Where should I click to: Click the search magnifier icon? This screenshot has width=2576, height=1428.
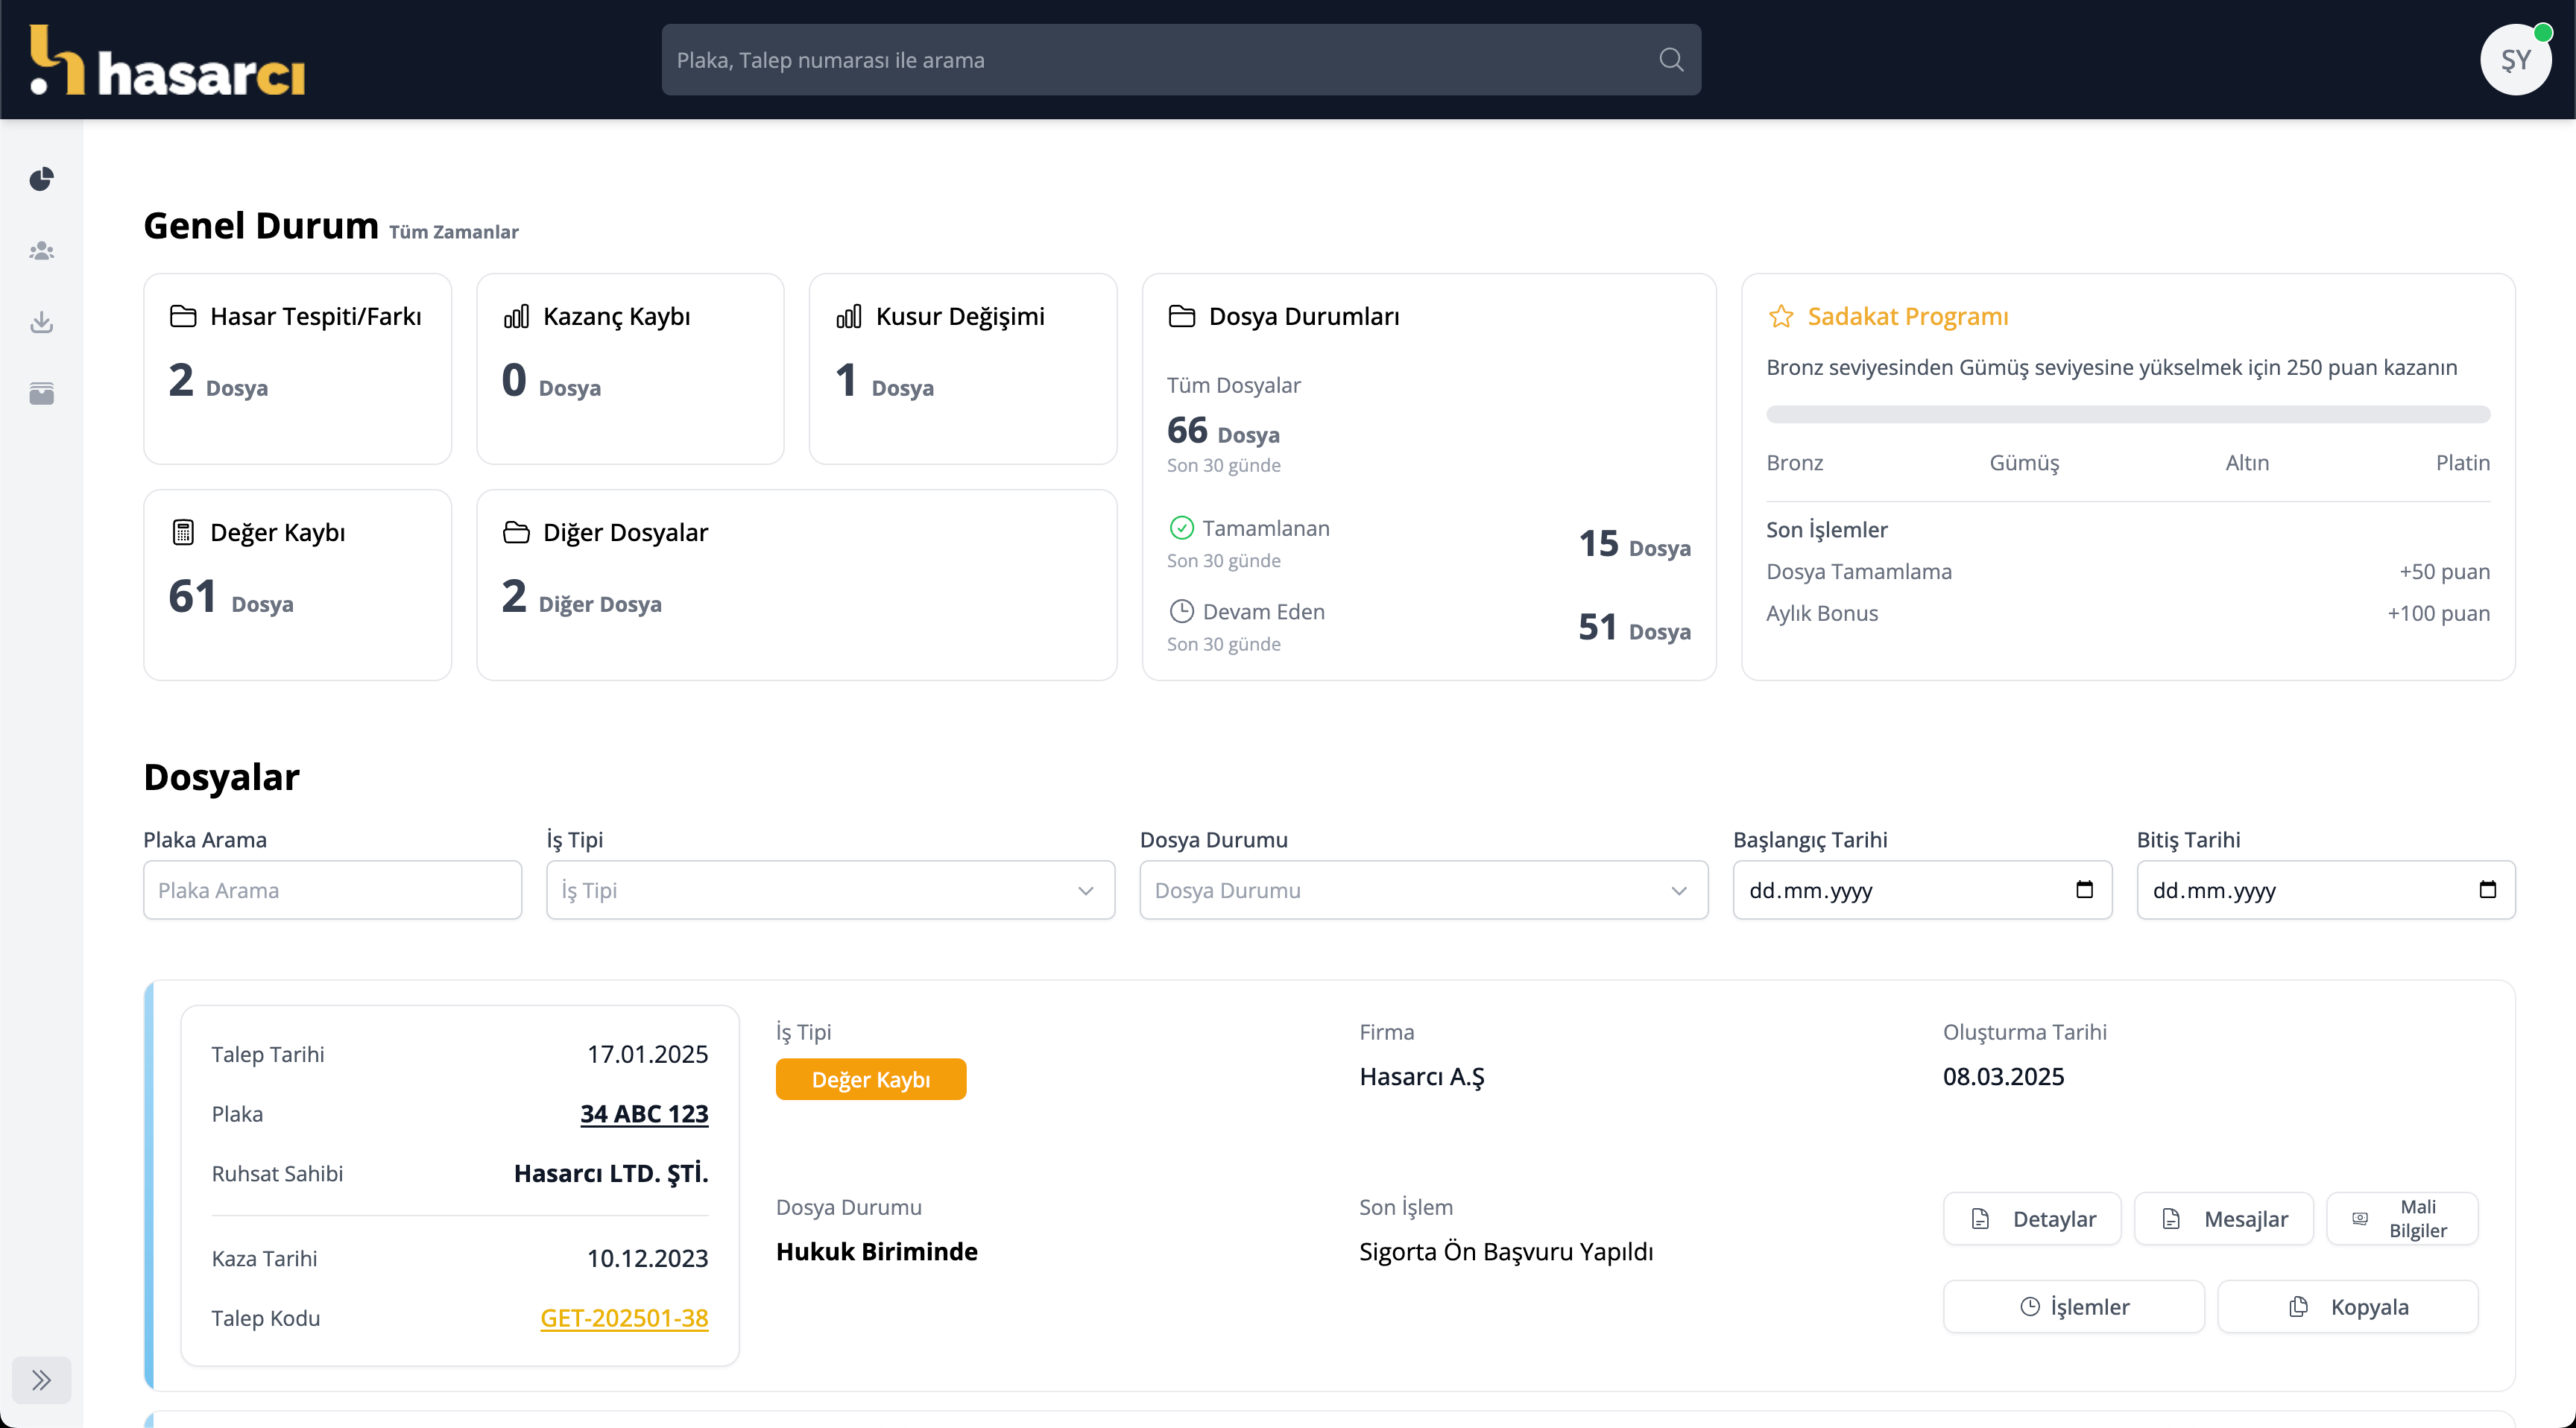[x=1671, y=60]
